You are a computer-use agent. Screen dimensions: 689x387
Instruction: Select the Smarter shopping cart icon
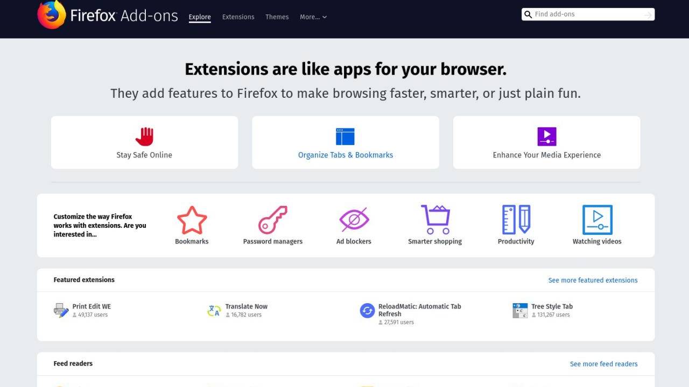tap(435, 220)
